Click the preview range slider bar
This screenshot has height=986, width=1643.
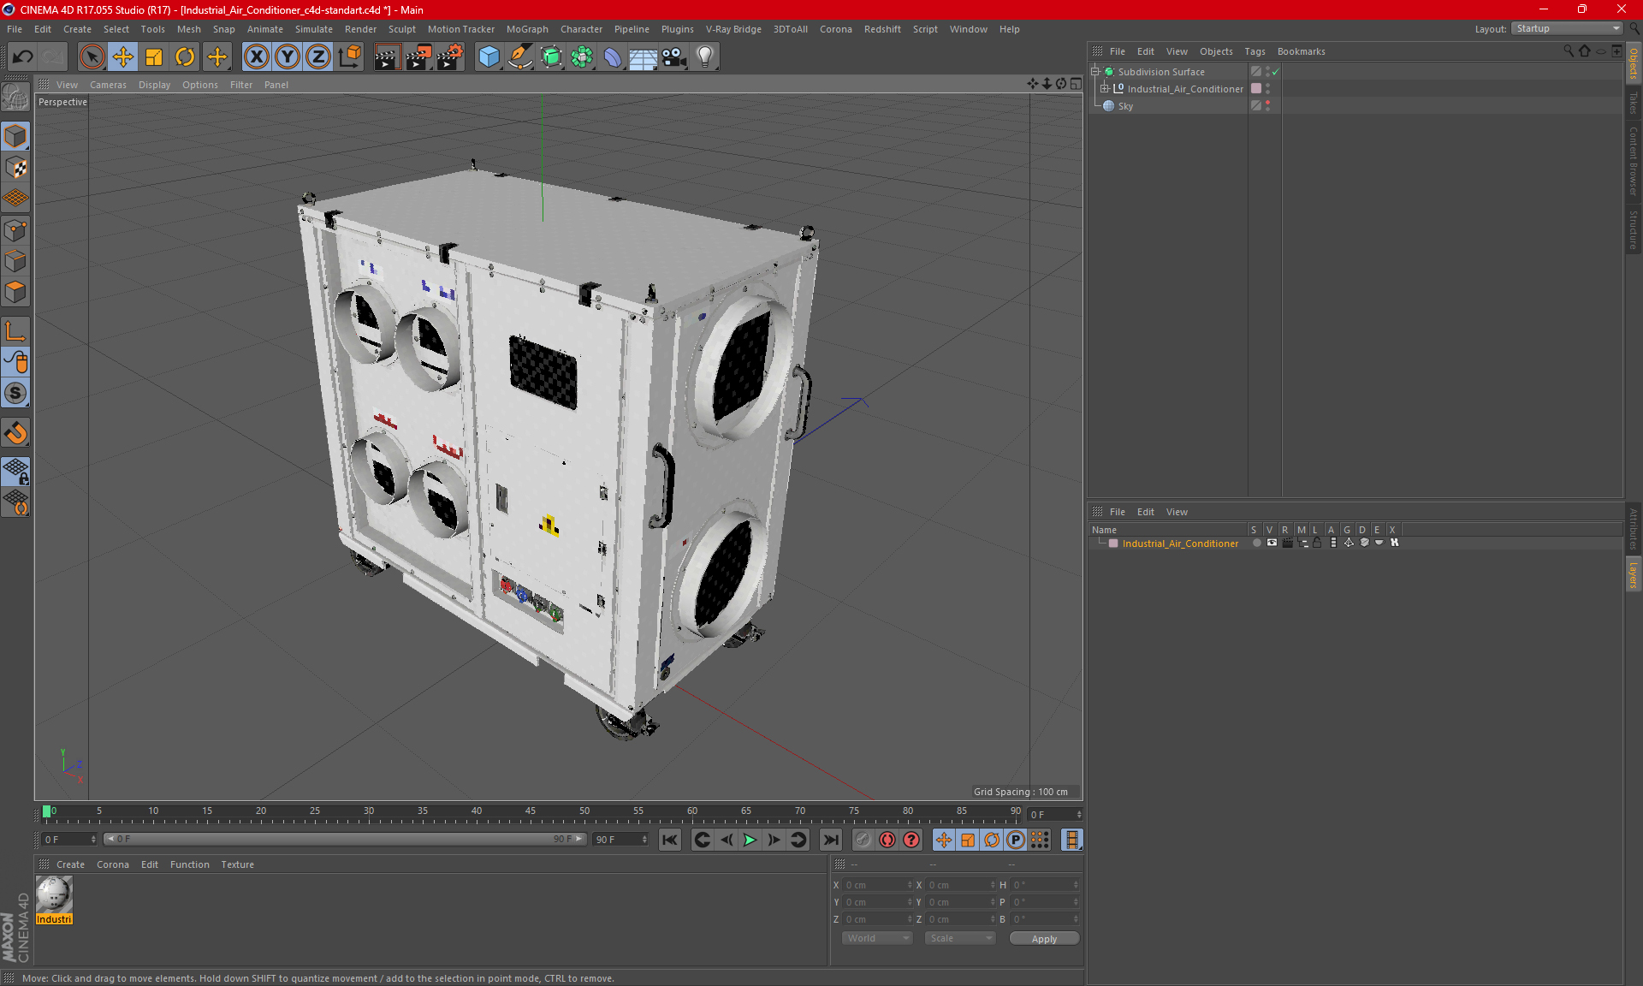pyautogui.click(x=345, y=839)
